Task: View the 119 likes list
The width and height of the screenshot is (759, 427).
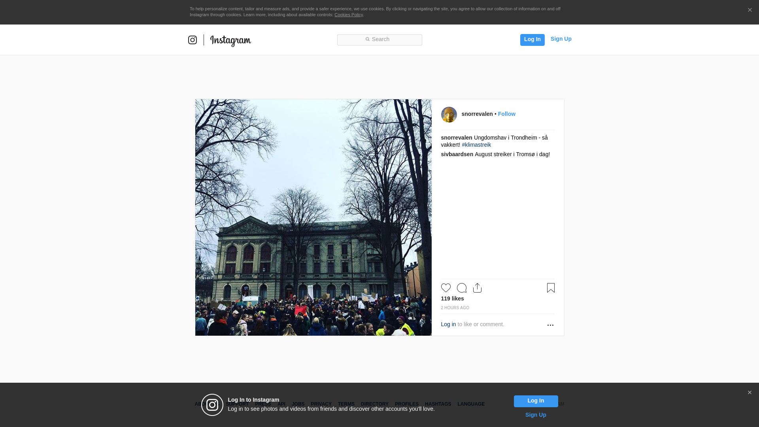Action: tap(453, 299)
